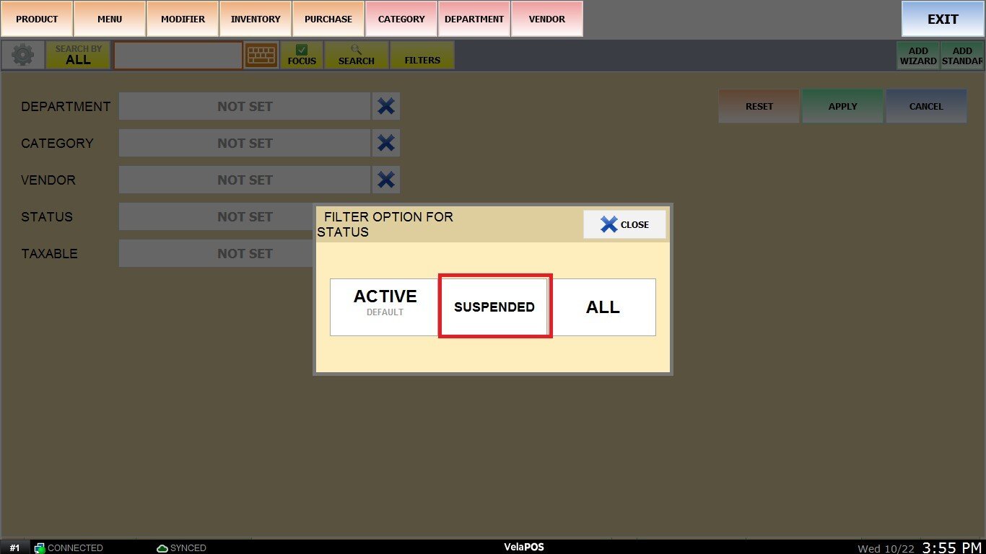Clear the Department filter with X icon
986x554 pixels.
tap(386, 106)
